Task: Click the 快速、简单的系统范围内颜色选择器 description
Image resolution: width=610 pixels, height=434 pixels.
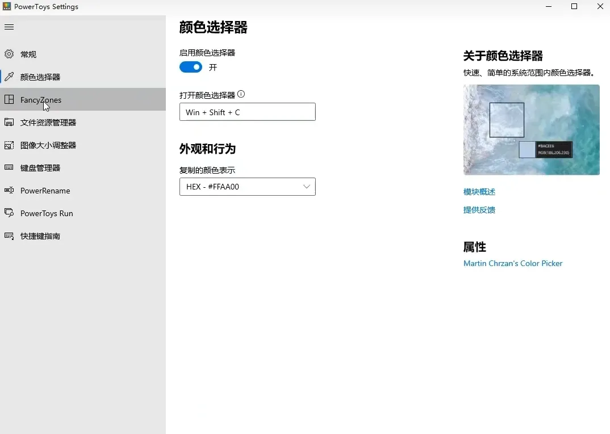Action: 529,73
